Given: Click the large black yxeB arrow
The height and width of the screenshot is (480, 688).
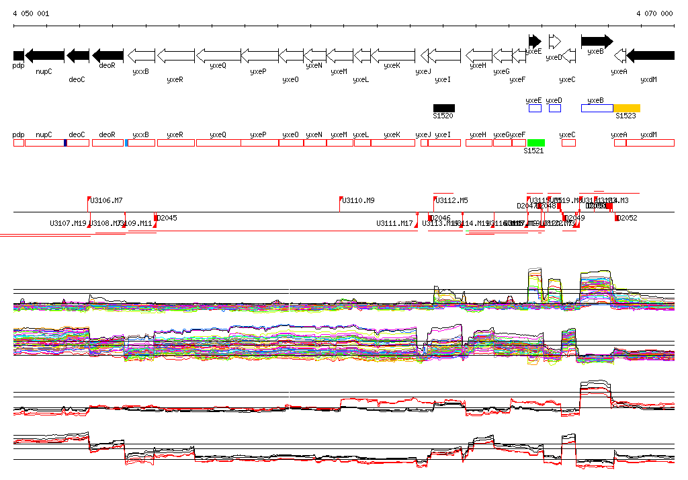Looking at the screenshot, I should click(x=597, y=41).
